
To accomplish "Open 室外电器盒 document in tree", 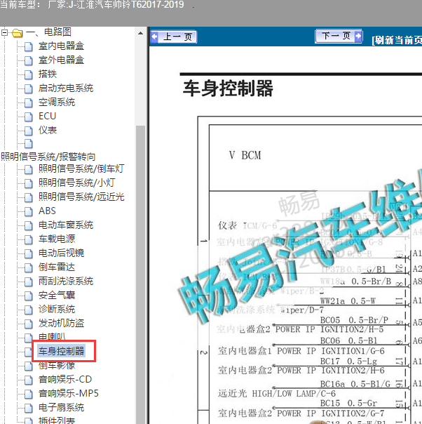I will [x=61, y=60].
